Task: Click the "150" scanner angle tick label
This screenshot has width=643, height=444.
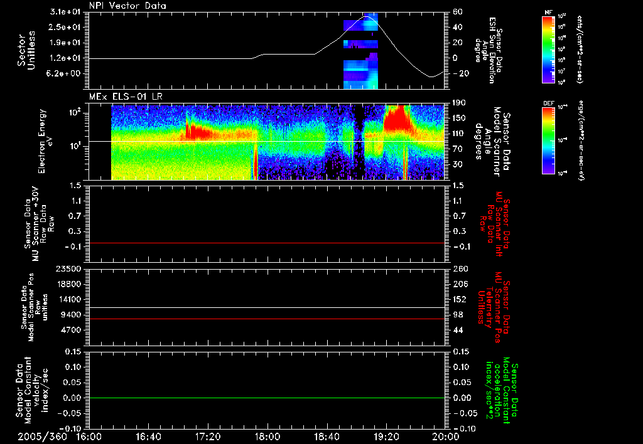Action: click(x=460, y=119)
